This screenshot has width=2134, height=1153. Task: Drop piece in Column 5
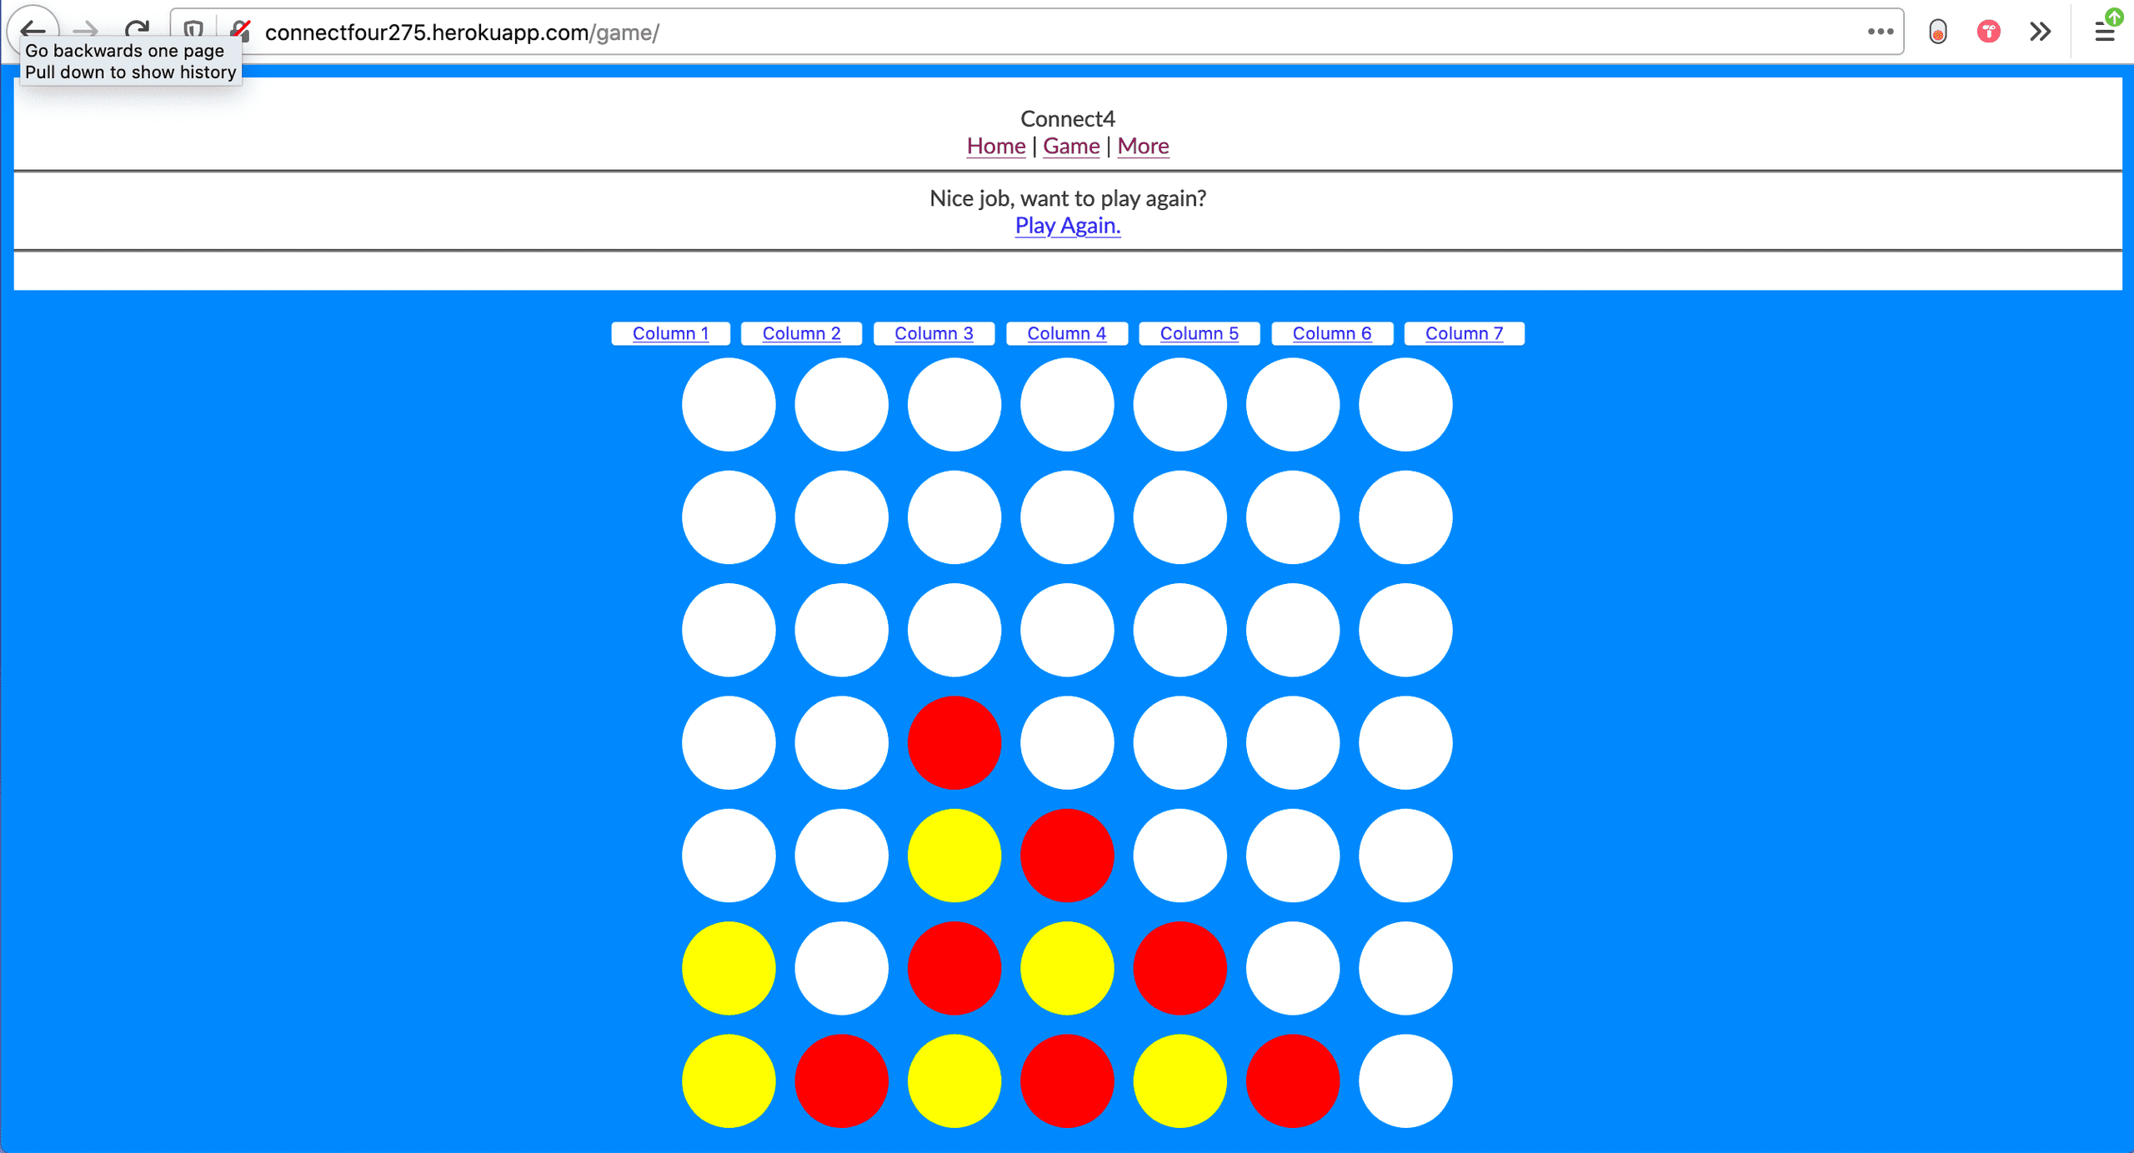point(1200,332)
